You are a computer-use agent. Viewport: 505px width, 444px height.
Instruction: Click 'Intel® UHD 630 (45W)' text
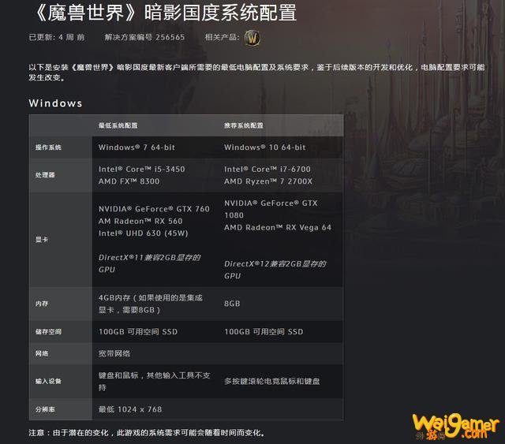point(144,233)
